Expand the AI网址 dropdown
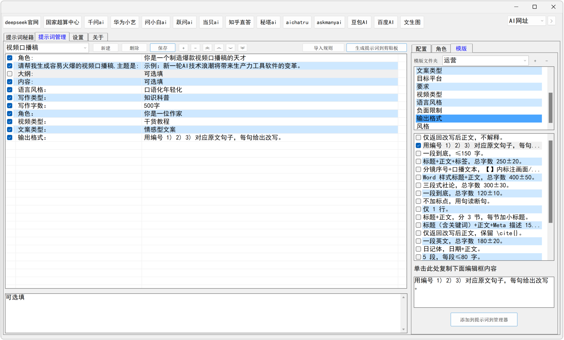The image size is (564, 340). pyautogui.click(x=527, y=21)
